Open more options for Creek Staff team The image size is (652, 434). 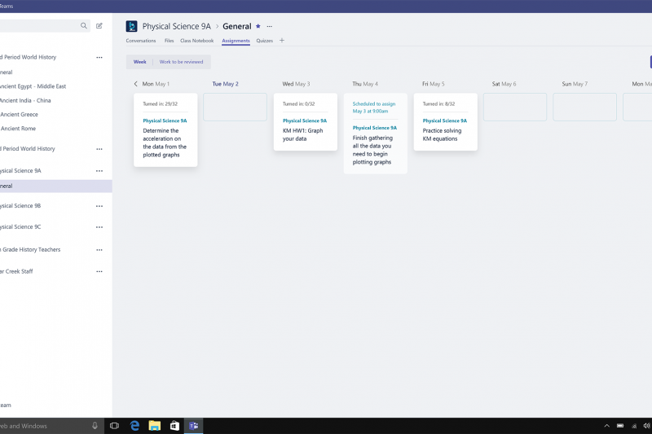(99, 272)
